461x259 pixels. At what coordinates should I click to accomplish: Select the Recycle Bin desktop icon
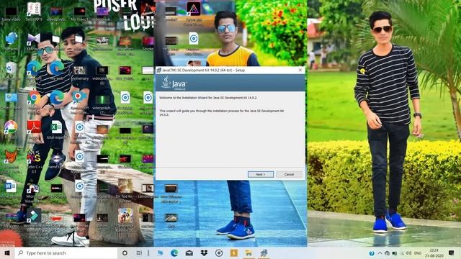(x=12, y=71)
